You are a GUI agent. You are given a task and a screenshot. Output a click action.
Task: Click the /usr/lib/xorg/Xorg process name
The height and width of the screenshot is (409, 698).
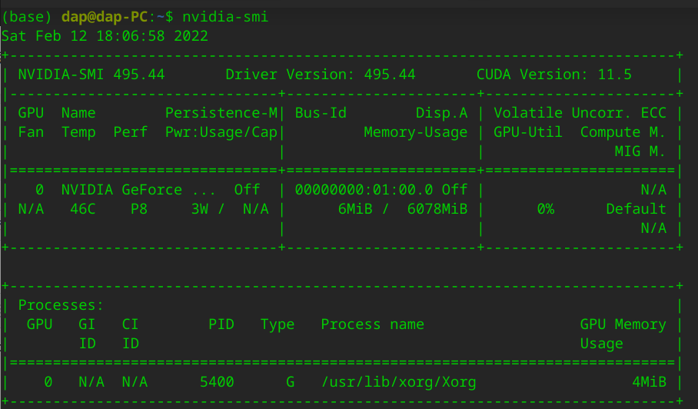pyautogui.click(x=398, y=381)
